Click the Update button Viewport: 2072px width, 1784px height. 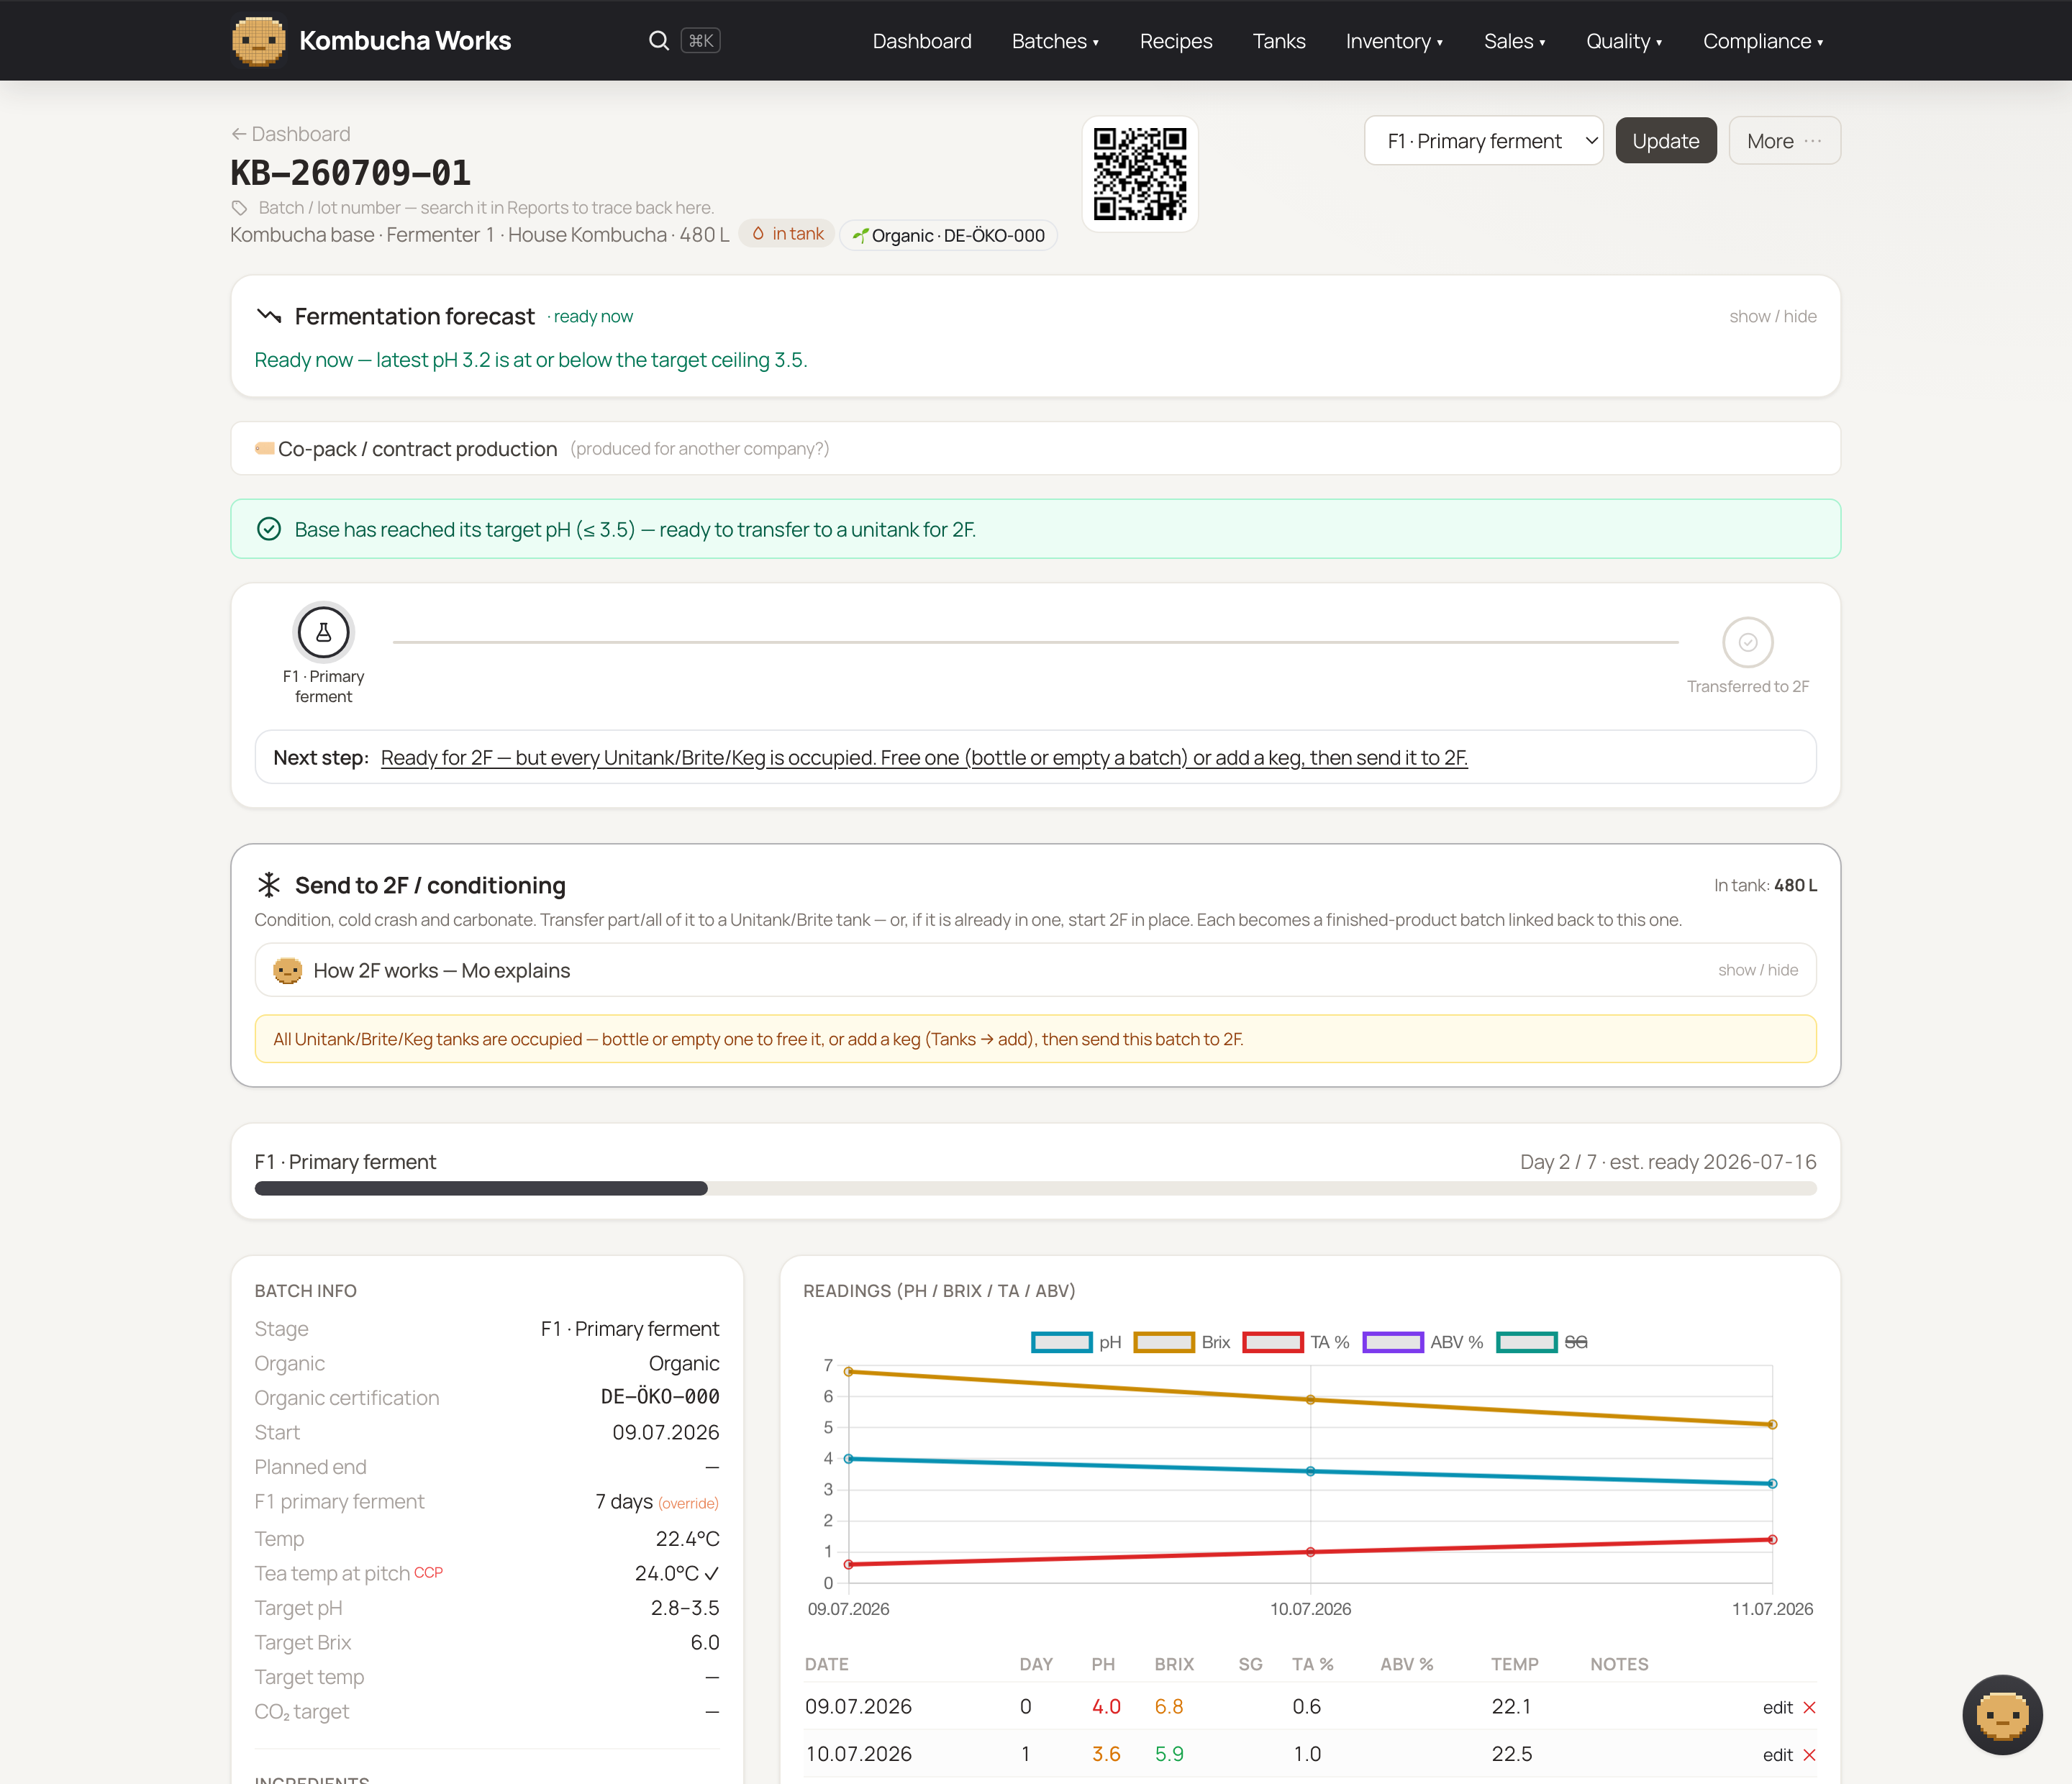coord(1665,141)
